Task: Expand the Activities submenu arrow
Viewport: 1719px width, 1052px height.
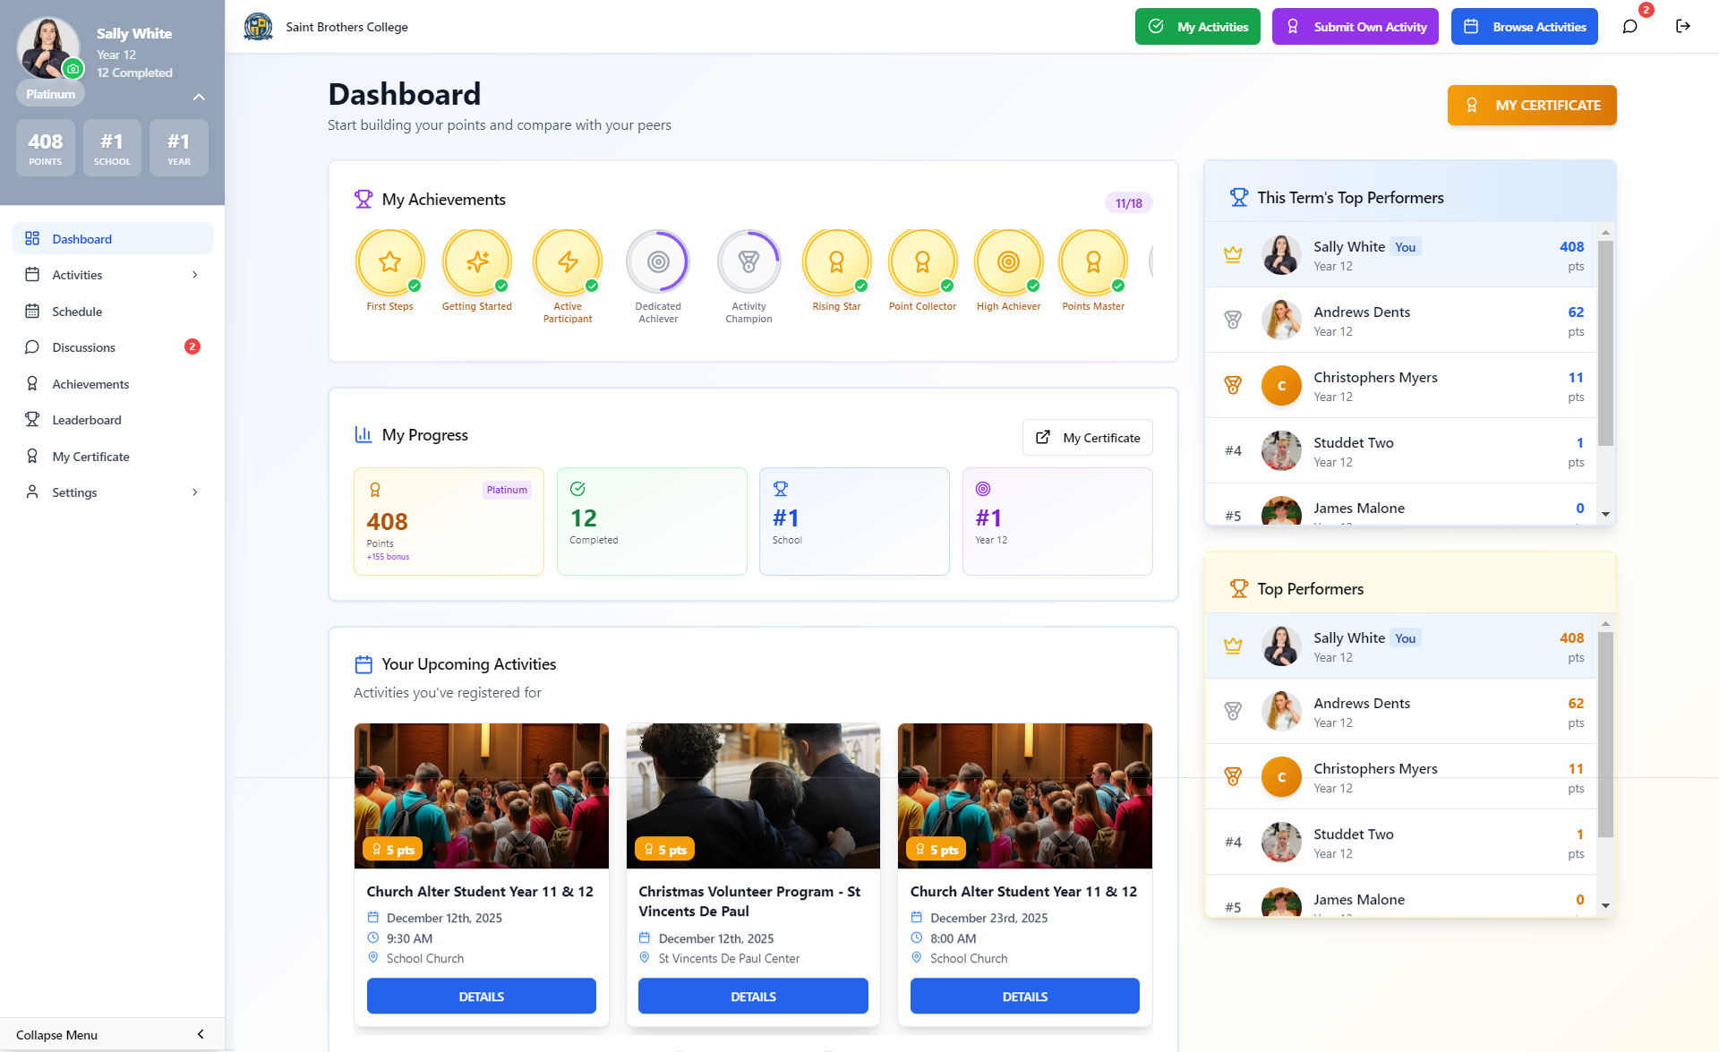Action: pos(194,275)
